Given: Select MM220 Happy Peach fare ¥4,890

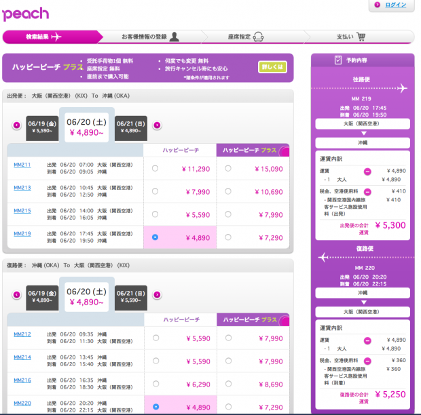Looking at the screenshot, I should 155,407.
